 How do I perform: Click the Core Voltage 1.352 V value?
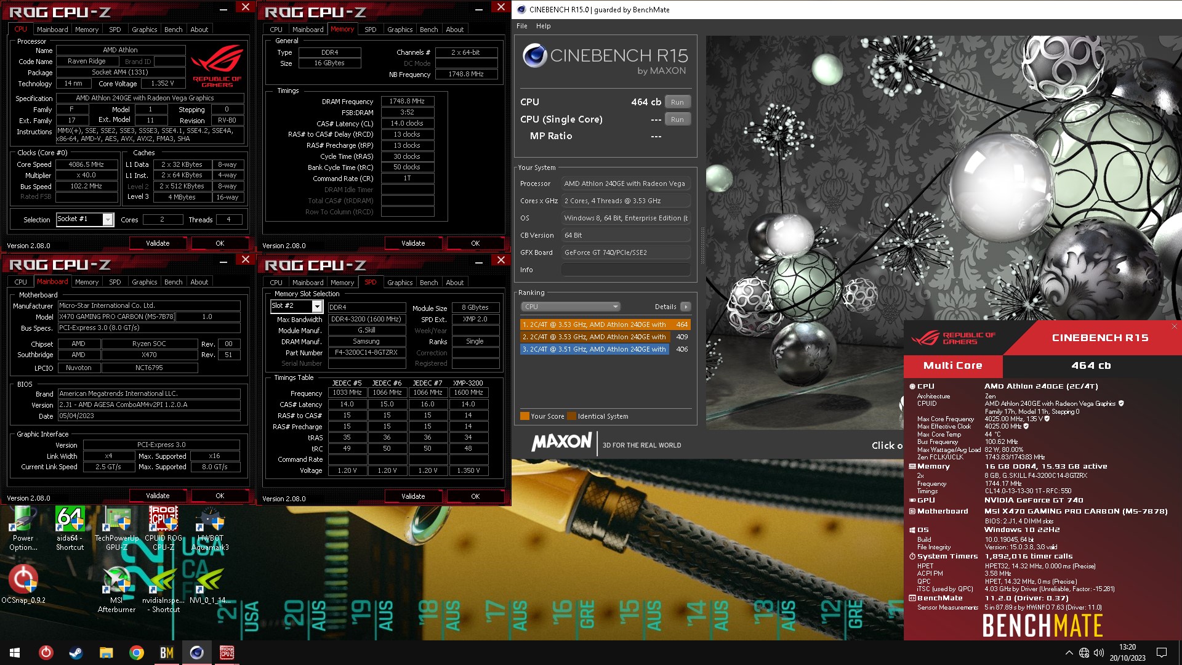click(163, 84)
